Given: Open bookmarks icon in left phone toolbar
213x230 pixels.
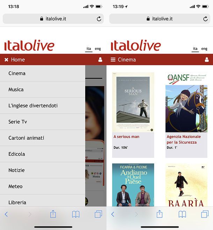Looking at the screenshot, I should coord(76,214).
